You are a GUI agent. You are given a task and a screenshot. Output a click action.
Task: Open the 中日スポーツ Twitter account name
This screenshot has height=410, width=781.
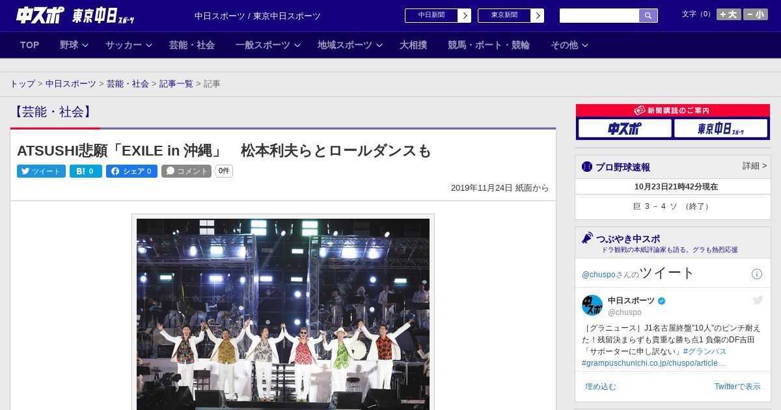pyautogui.click(x=631, y=301)
